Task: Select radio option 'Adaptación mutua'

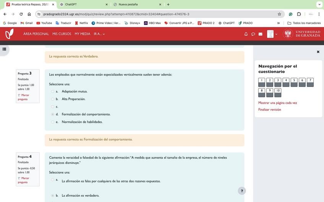Action: (x=53, y=91)
